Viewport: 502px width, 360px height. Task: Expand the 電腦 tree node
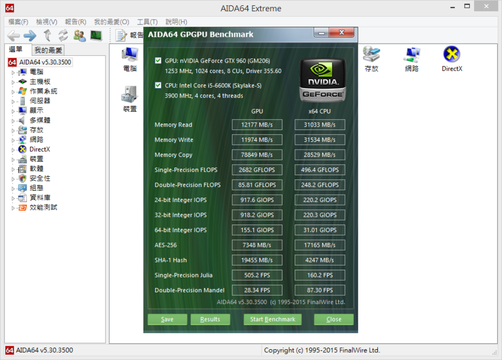(x=13, y=73)
